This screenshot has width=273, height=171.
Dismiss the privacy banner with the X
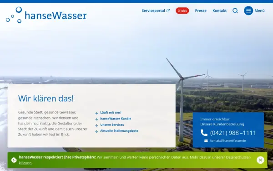point(260,160)
